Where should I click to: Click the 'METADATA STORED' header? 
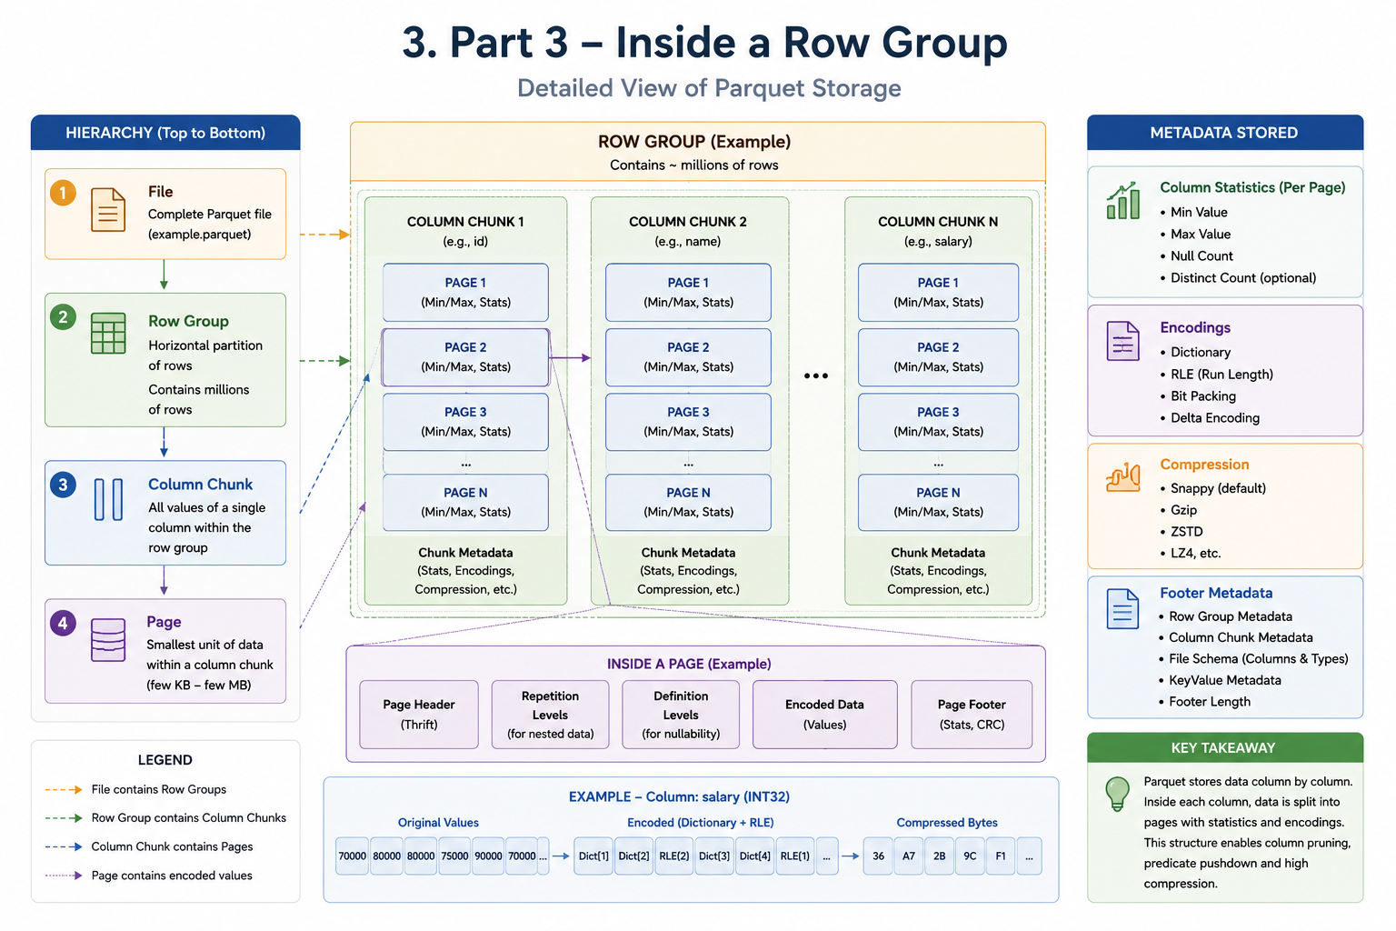(1223, 133)
